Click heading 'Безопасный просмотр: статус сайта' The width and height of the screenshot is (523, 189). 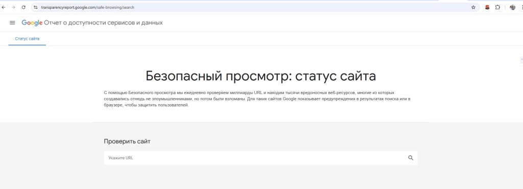tap(261, 76)
